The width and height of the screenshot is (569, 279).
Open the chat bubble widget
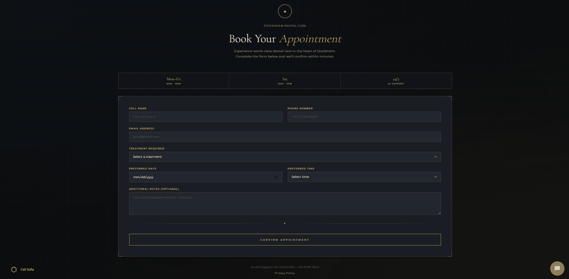point(557,268)
